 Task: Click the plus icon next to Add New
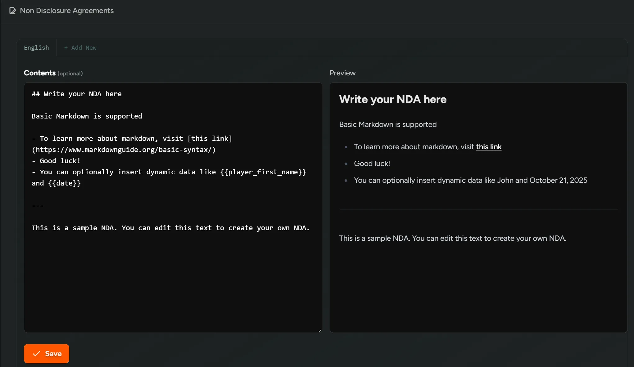(66, 48)
